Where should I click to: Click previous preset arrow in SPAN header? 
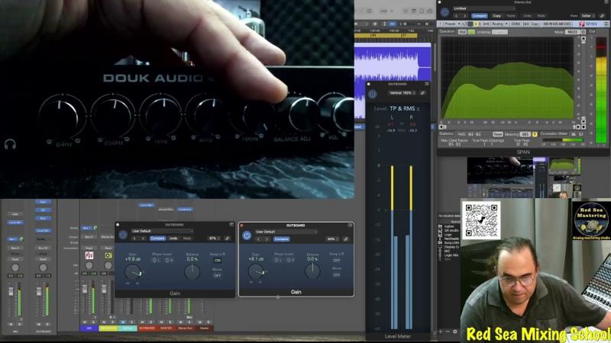click(456, 16)
